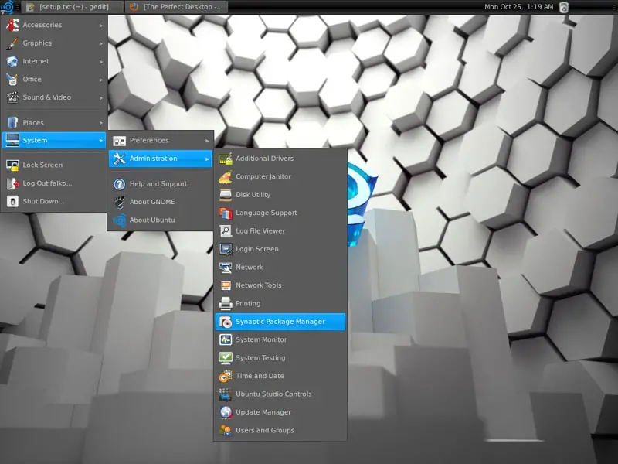This screenshot has width=618, height=464.
Task: Select the Lock Screen label
Action: (42, 165)
